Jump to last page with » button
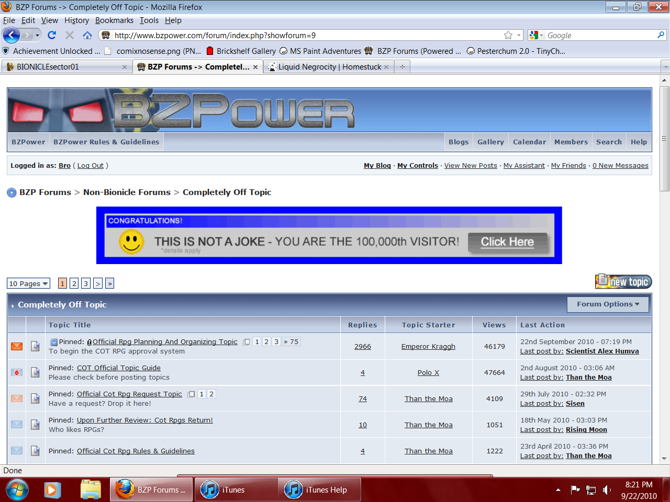The image size is (670, 502). point(109,283)
